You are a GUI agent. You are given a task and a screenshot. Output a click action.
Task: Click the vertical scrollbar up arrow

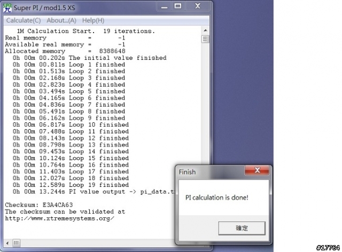point(205,30)
